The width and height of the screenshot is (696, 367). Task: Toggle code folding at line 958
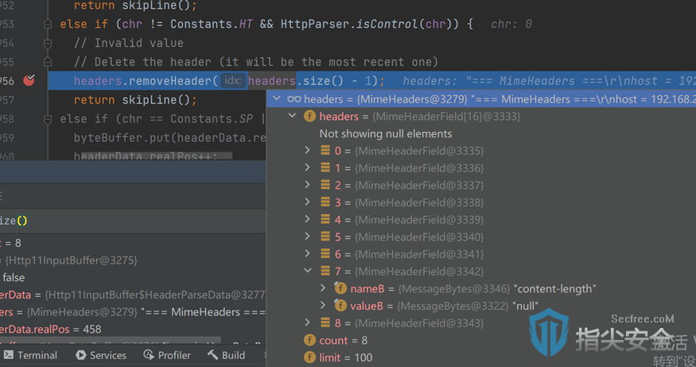(48, 119)
